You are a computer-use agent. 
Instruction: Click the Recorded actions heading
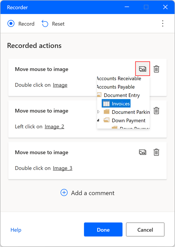pyautogui.click(x=34, y=46)
